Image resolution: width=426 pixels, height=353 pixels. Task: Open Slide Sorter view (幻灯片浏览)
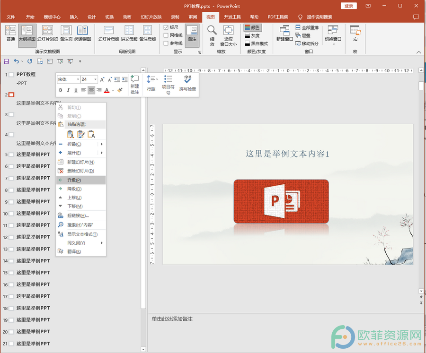47,33
